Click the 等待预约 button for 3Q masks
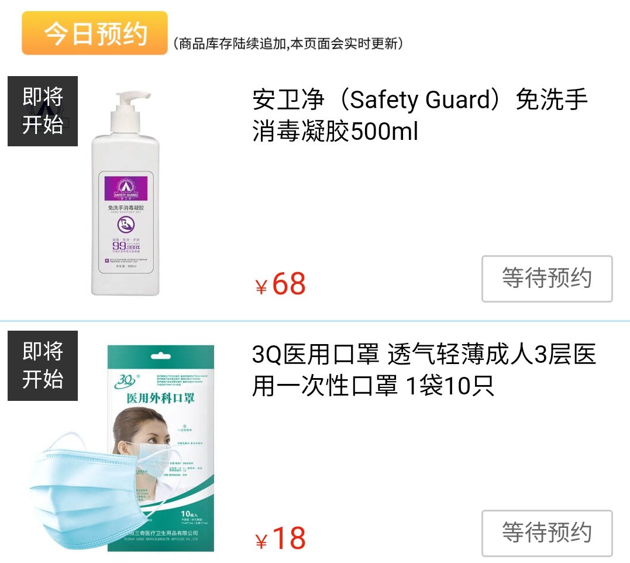This screenshot has width=630, height=563. [x=547, y=533]
